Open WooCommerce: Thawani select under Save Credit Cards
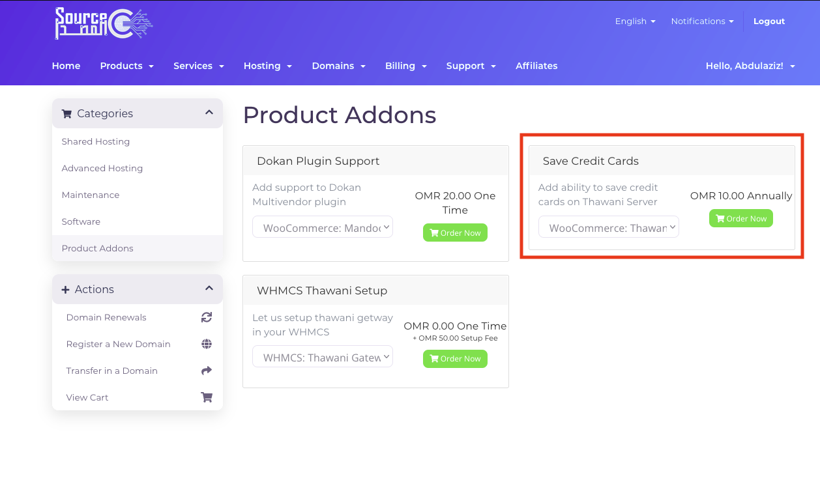 pos(609,227)
